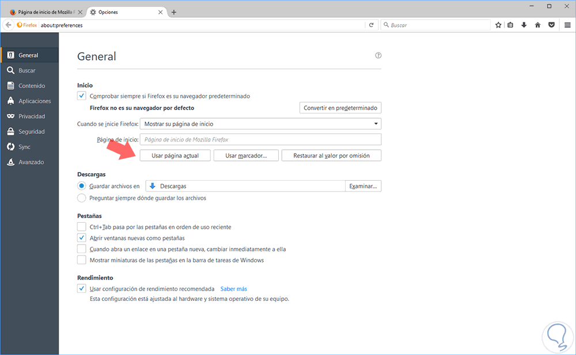Bookmark this page with the star icon

point(498,25)
